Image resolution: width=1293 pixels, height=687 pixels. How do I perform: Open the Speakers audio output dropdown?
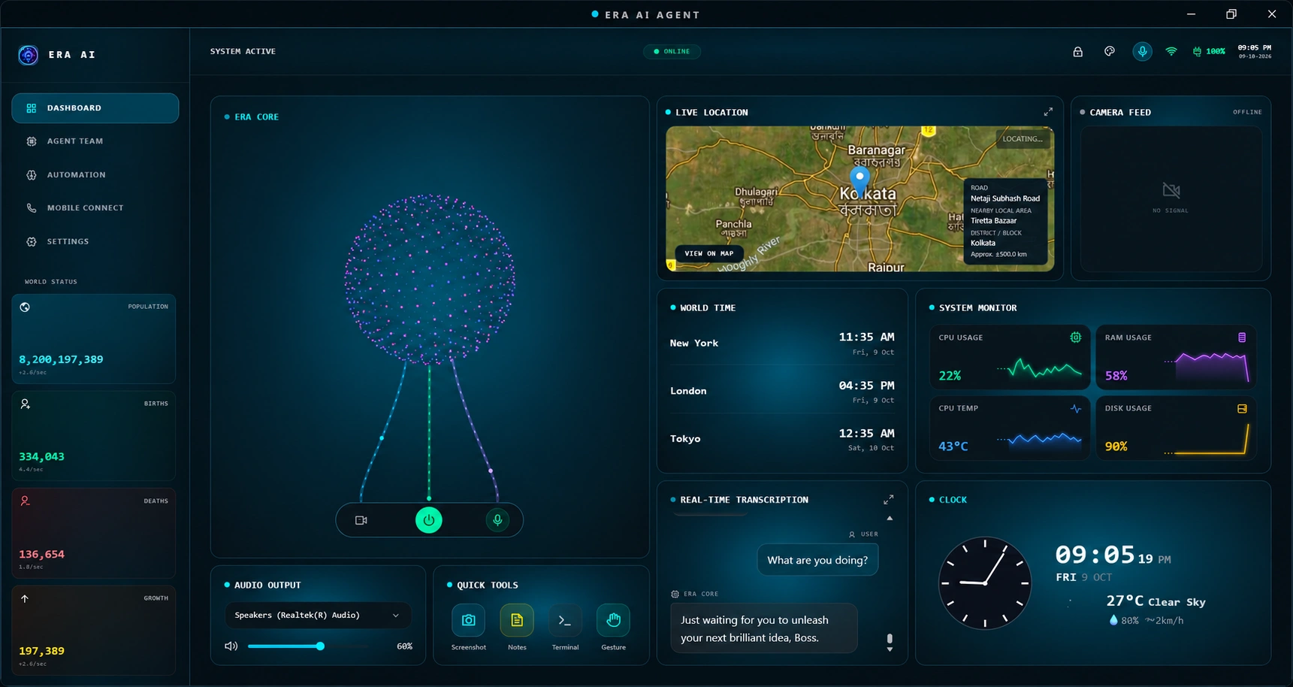[x=318, y=616]
